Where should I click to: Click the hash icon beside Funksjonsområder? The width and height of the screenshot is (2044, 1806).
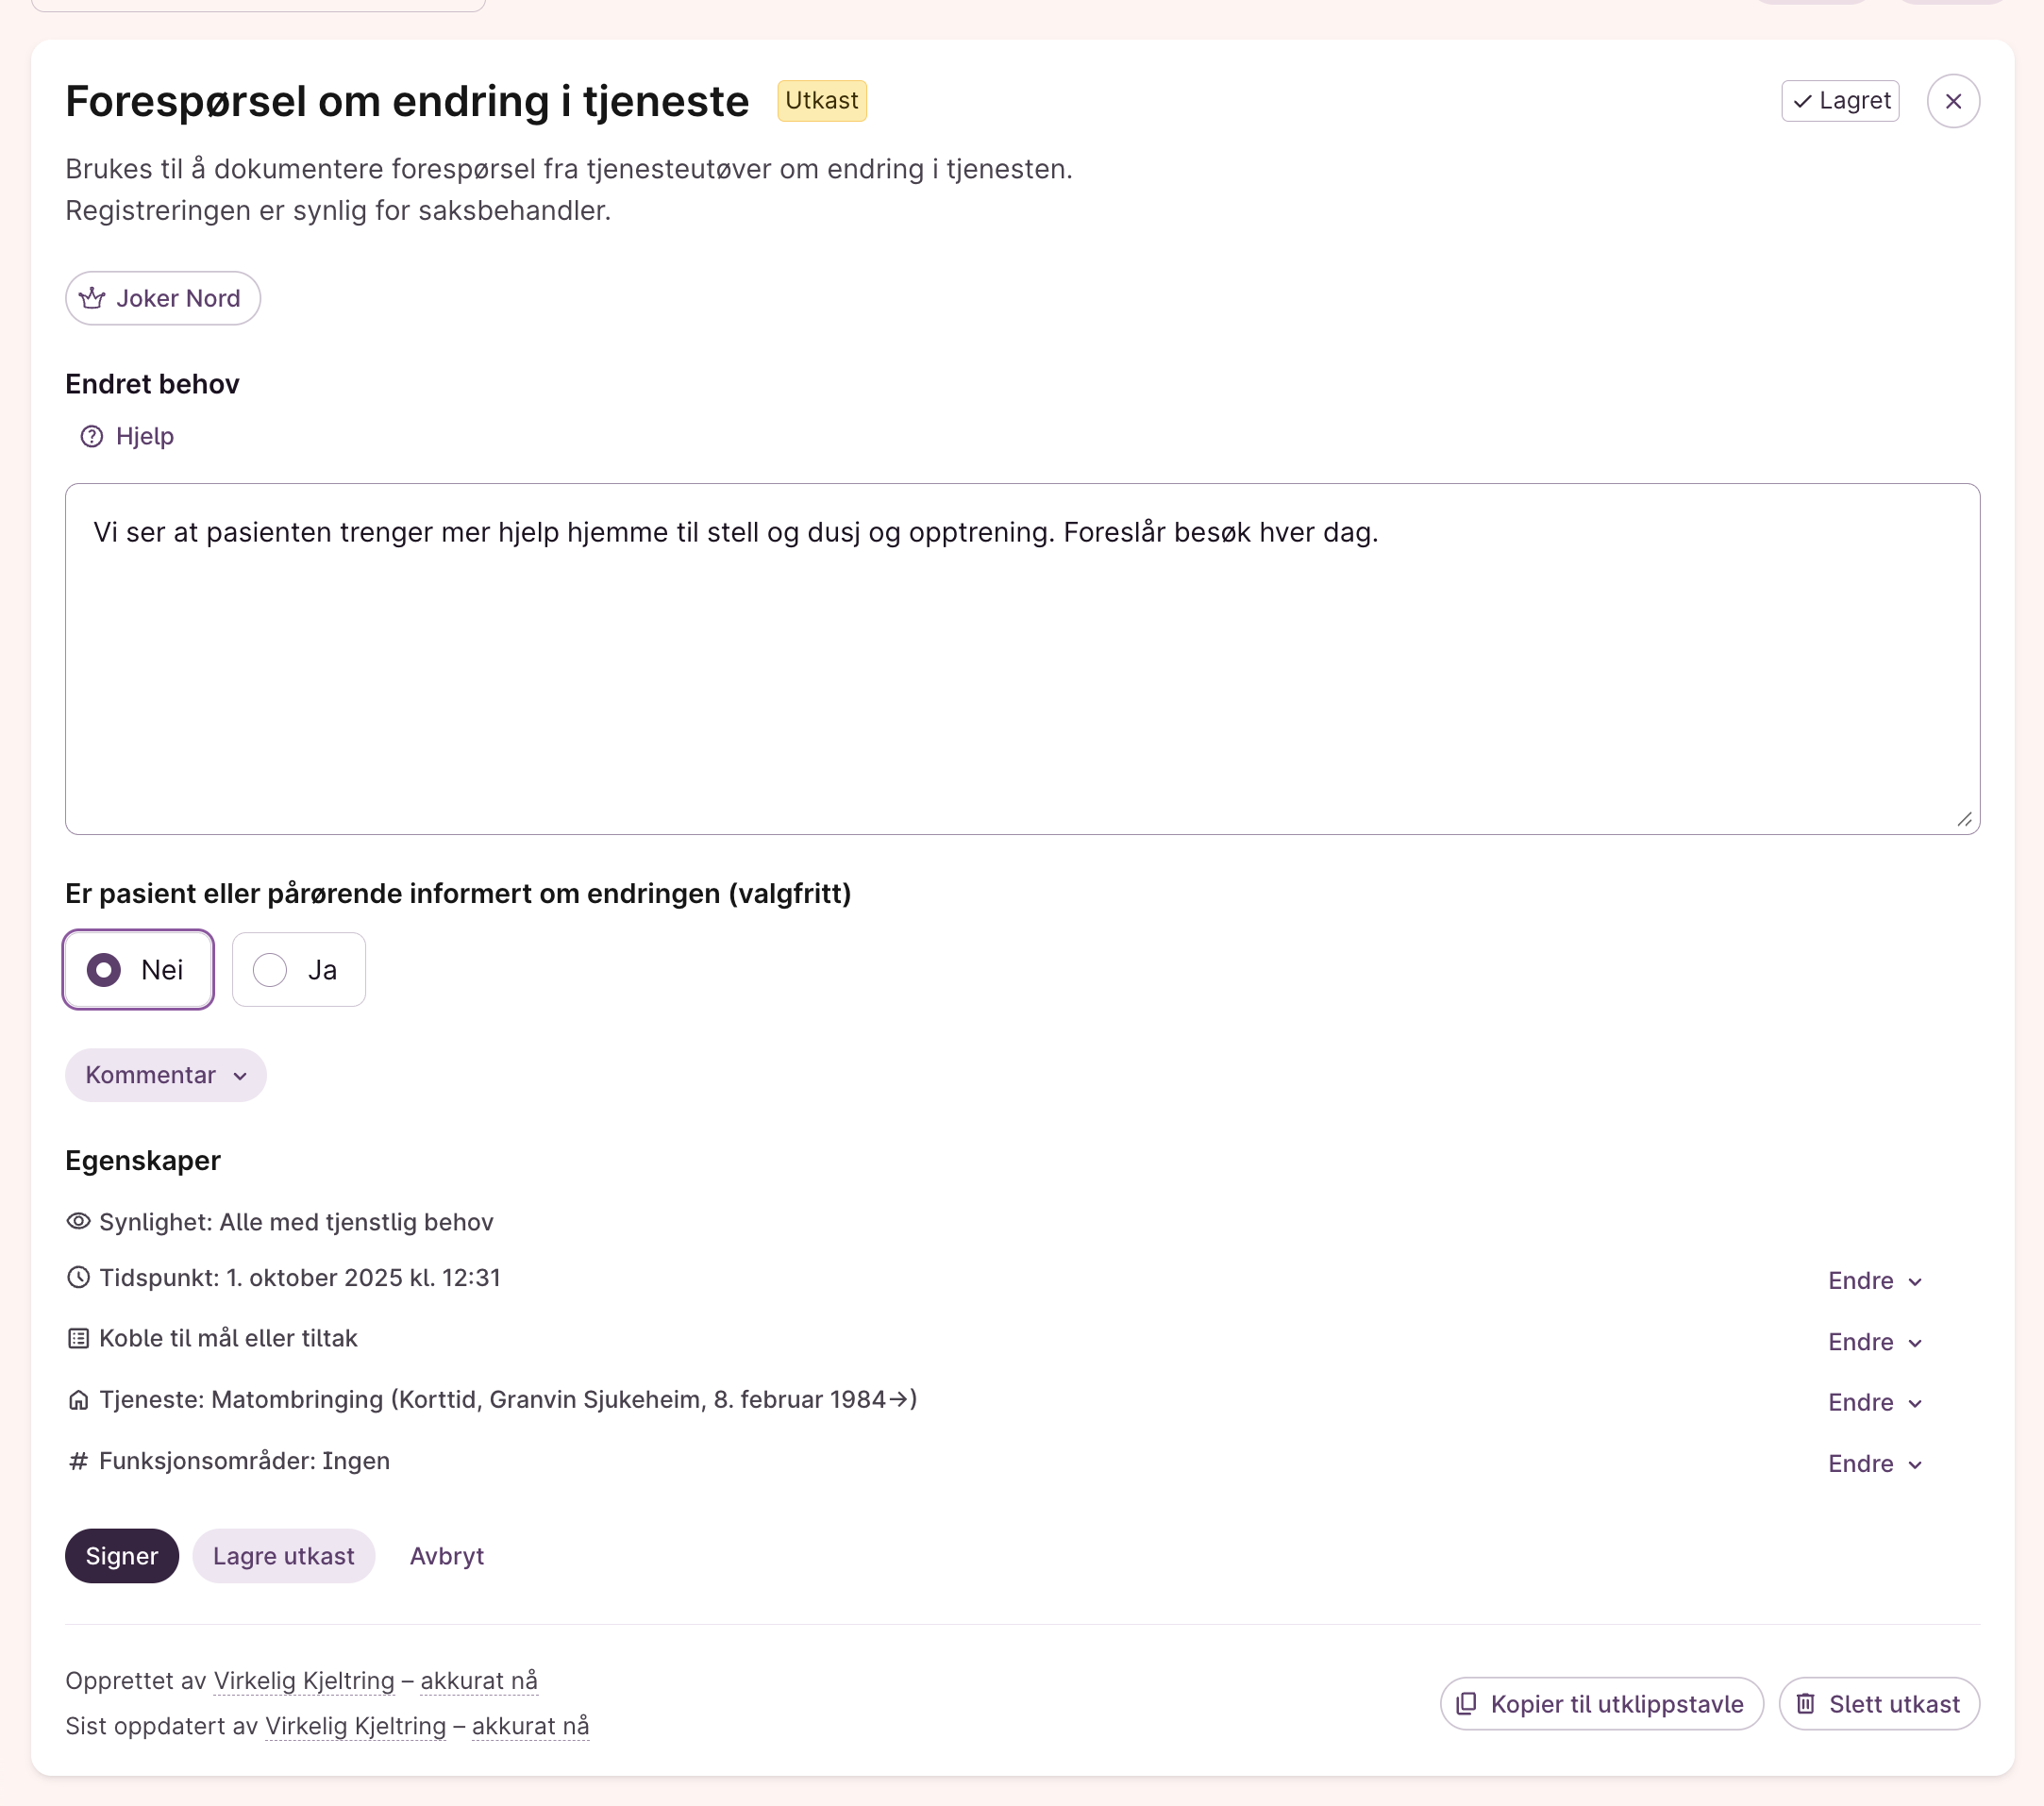point(78,1461)
